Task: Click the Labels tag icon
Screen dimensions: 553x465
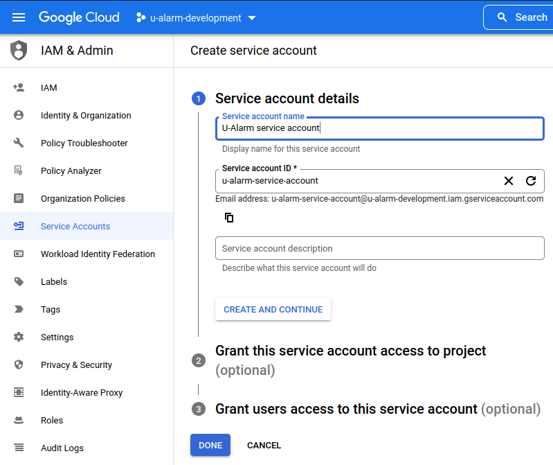Action: (x=19, y=281)
